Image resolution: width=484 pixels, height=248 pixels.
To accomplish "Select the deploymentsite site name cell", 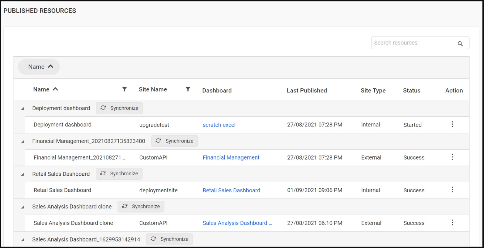I will click(158, 190).
